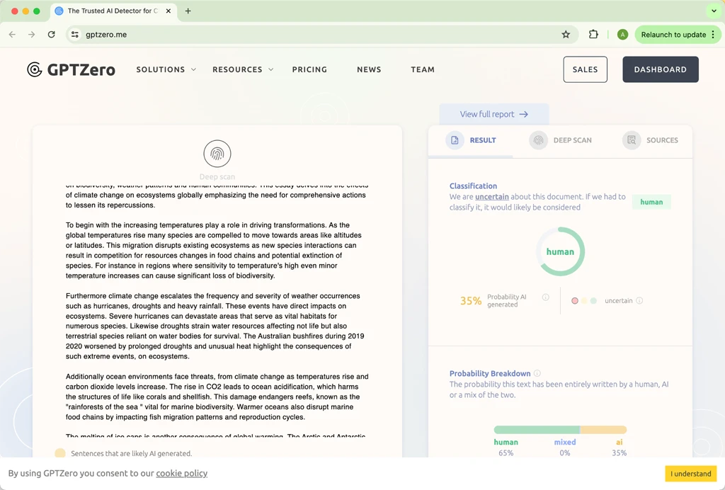This screenshot has height=490, width=725.
Task: Expand the tab search chevron
Action: pyautogui.click(x=714, y=11)
